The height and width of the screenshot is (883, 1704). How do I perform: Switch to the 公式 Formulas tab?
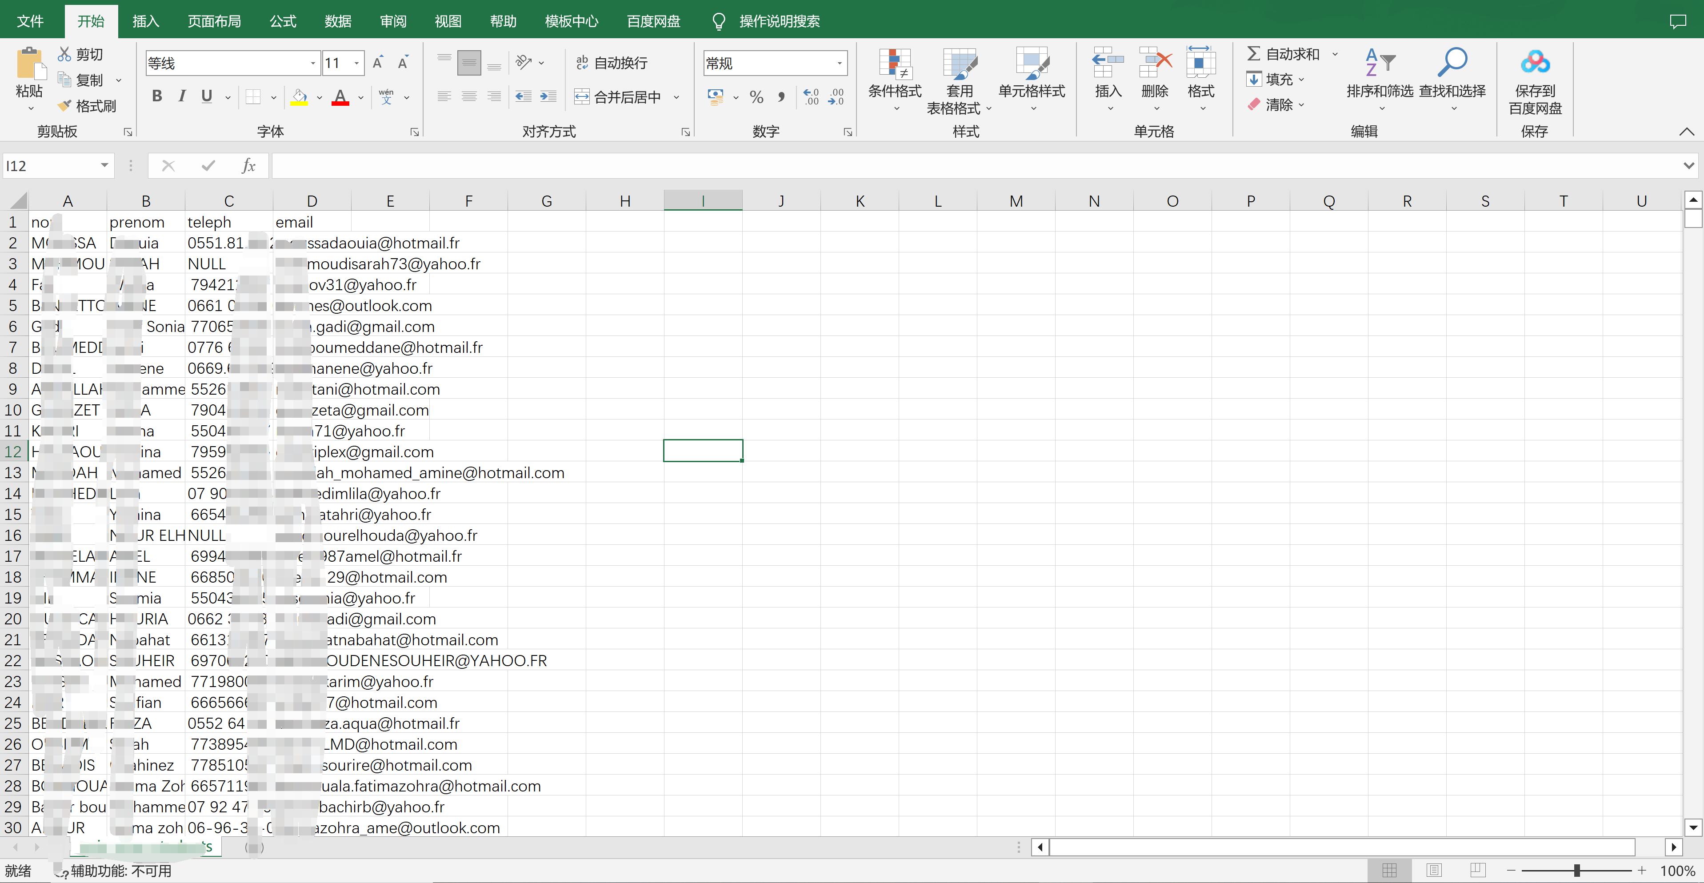283,22
